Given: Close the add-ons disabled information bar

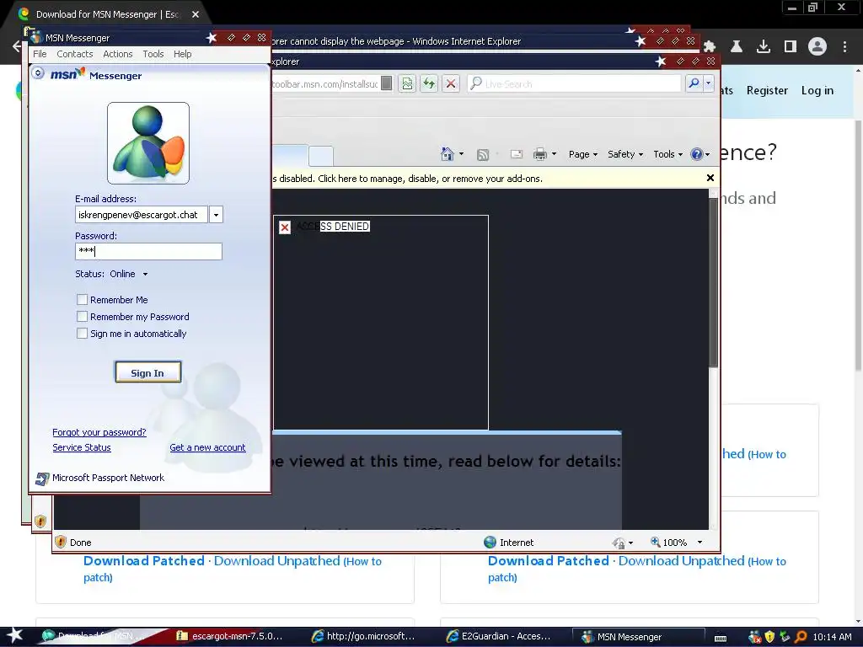Looking at the screenshot, I should point(710,178).
